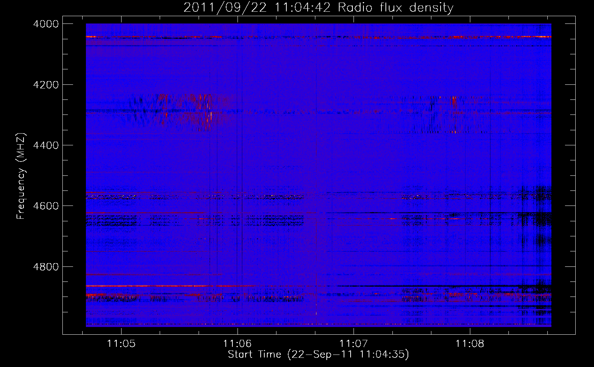Click the '11:06' time axis label
Viewport: 594px width, 367px height.
tap(238, 344)
